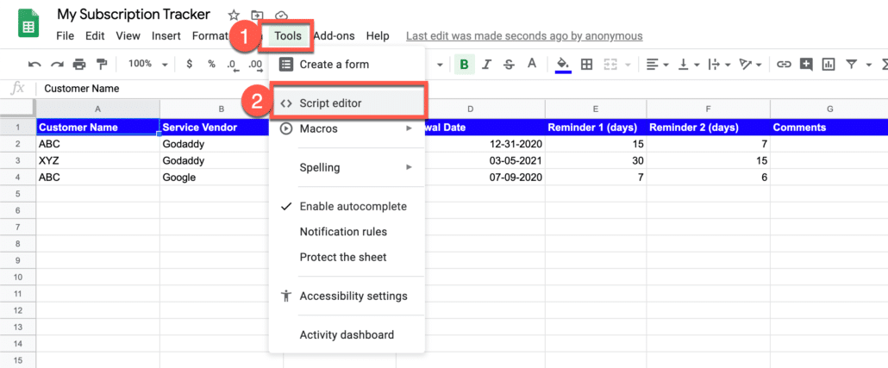Open the File menu

[66, 35]
